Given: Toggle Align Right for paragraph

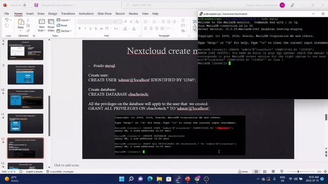Looking at the screenshot, I should (156, 29).
